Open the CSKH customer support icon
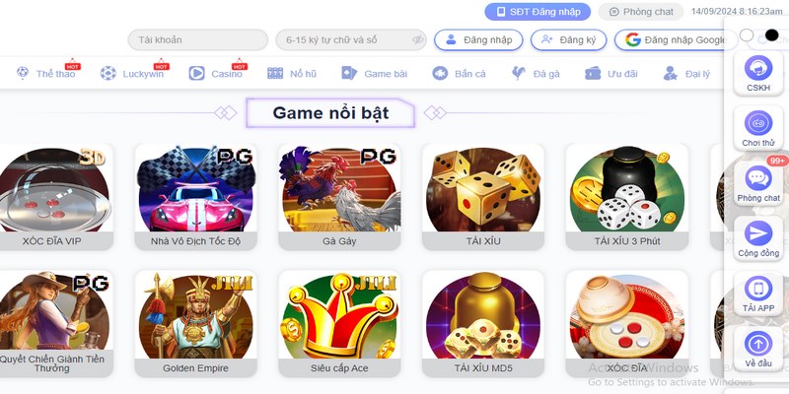Image resolution: width=789 pixels, height=394 pixels. 757,68
